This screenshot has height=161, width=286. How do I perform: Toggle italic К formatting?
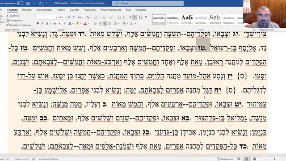42,23
